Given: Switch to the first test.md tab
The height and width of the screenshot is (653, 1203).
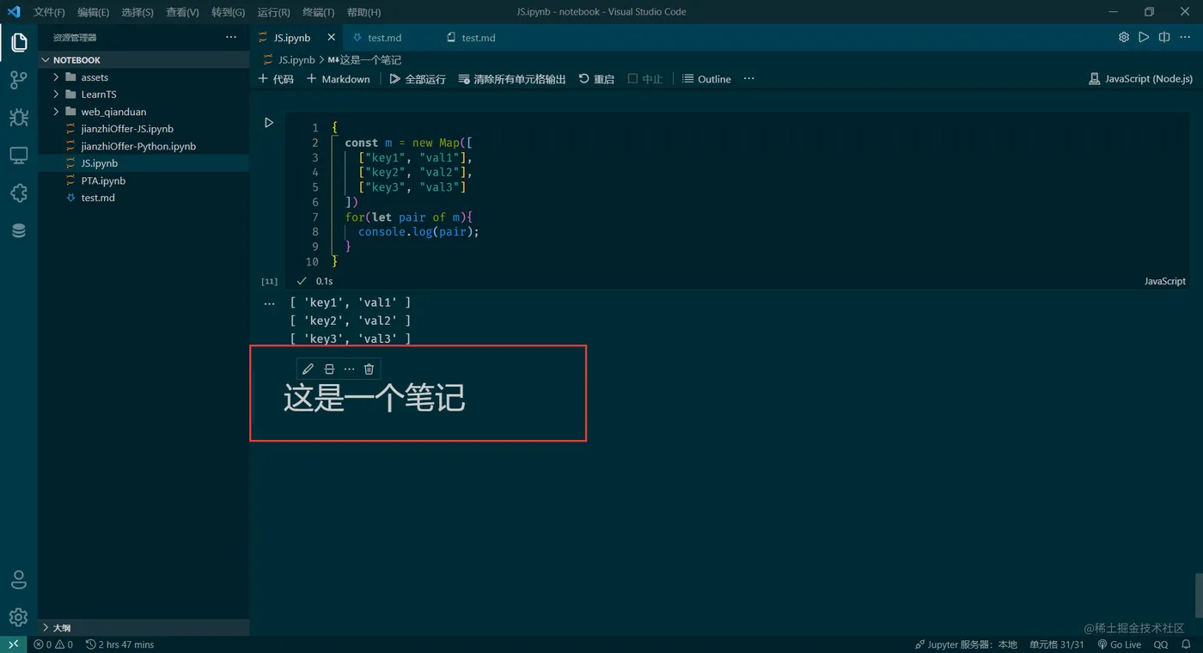Looking at the screenshot, I should pyautogui.click(x=384, y=38).
